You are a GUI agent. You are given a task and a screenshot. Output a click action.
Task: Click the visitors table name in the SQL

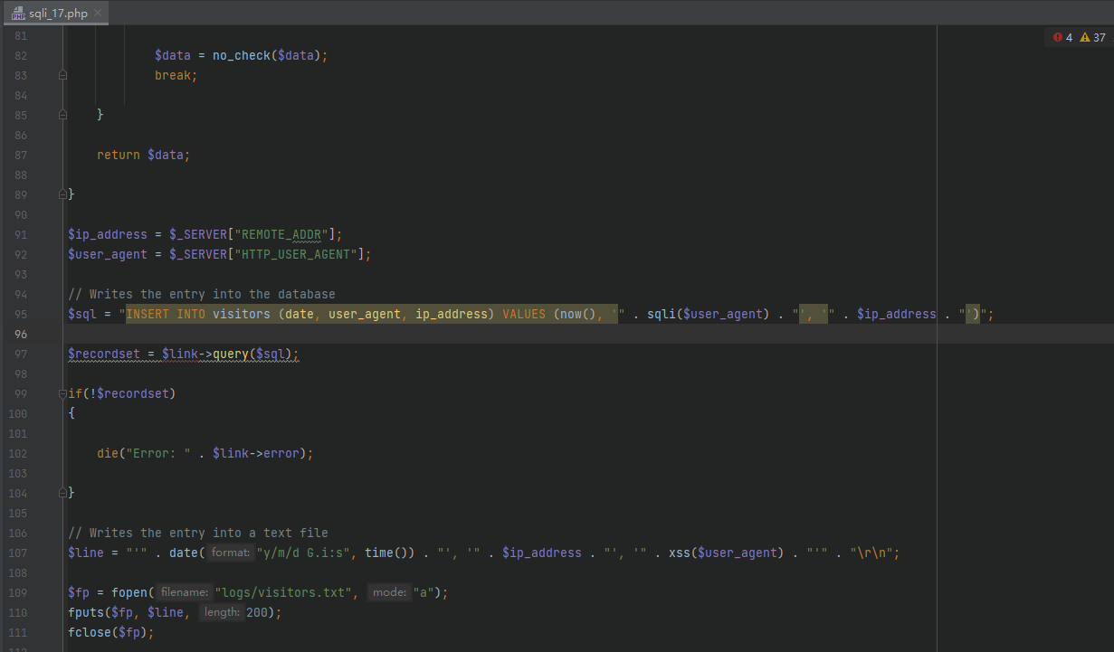[242, 315]
